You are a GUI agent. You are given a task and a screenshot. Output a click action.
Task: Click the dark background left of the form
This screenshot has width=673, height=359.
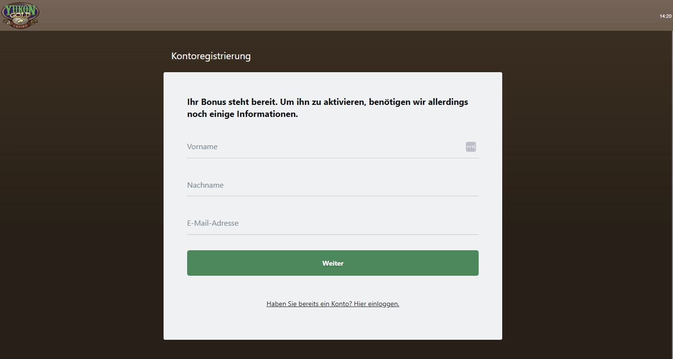click(82, 192)
